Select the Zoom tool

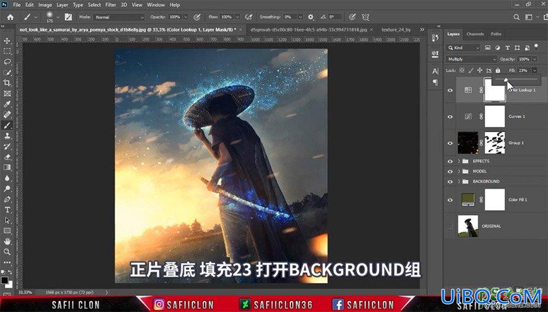[x=7, y=252]
